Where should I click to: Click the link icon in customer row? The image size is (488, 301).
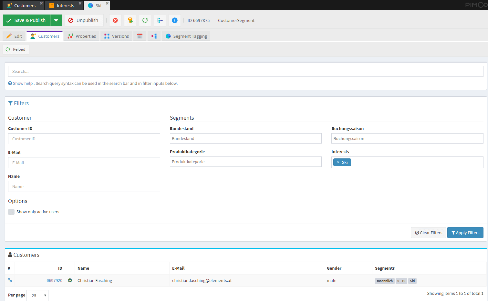[x=10, y=280]
